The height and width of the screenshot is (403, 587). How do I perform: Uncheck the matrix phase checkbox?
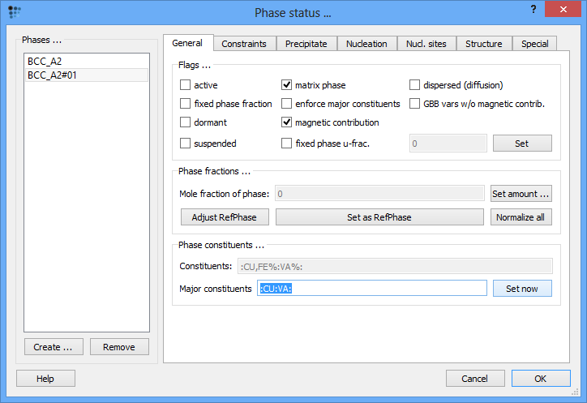click(x=287, y=84)
